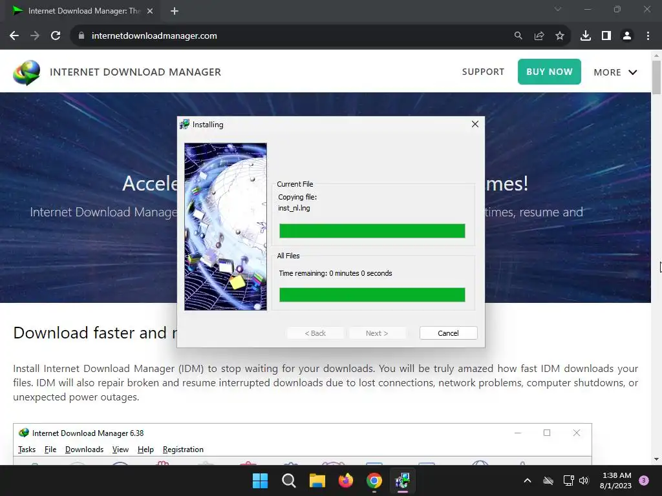Open the volume speaker tray icon
662x496 pixels.
[584, 480]
